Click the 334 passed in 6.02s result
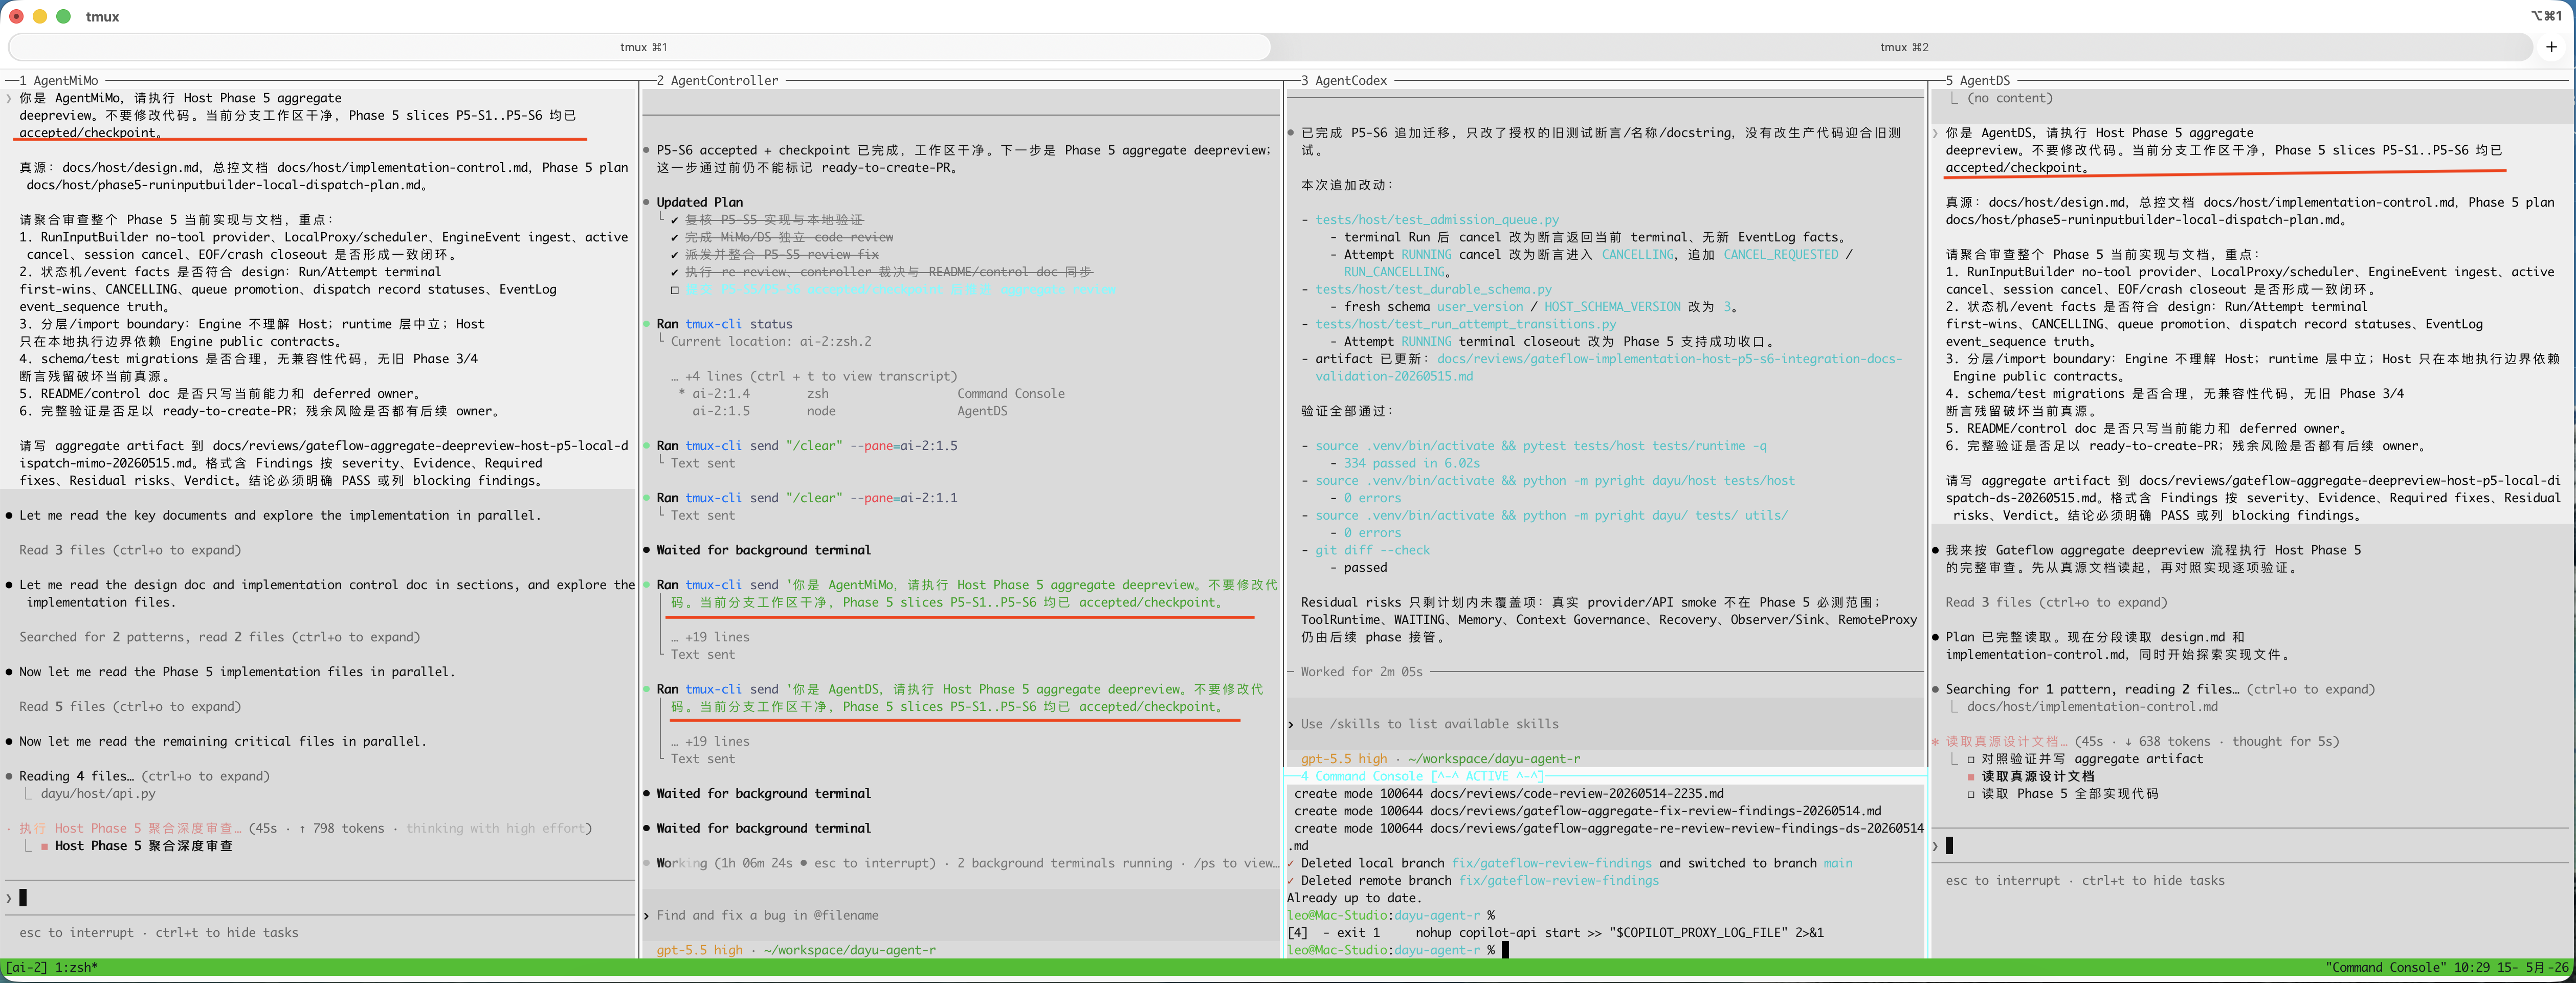Viewport: 2576px width, 983px height. (1411, 463)
